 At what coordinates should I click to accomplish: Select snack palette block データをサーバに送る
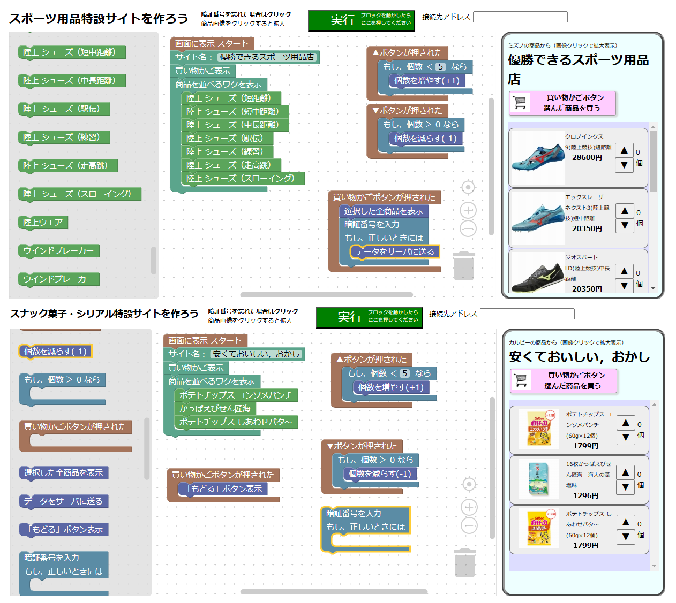tap(64, 501)
